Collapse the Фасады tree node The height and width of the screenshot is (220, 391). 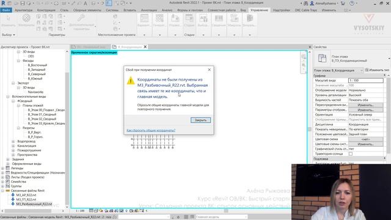tap(18, 61)
